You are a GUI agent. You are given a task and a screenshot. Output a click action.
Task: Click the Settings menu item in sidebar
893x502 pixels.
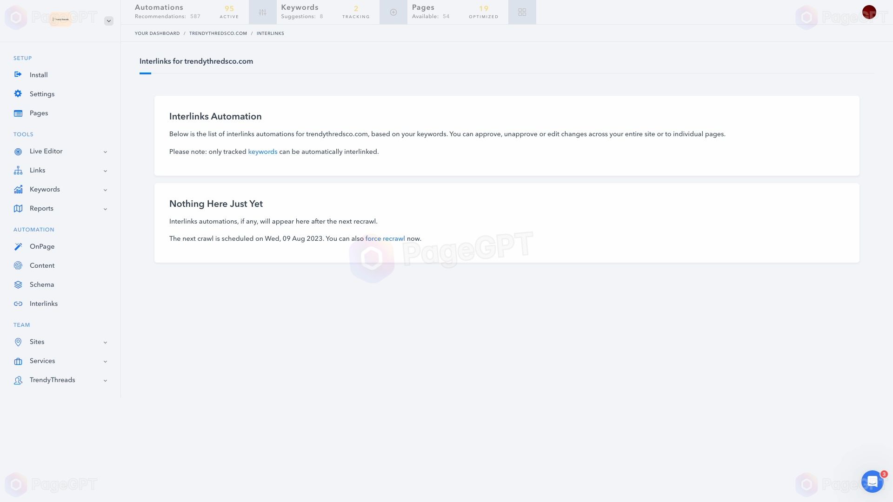coord(42,94)
